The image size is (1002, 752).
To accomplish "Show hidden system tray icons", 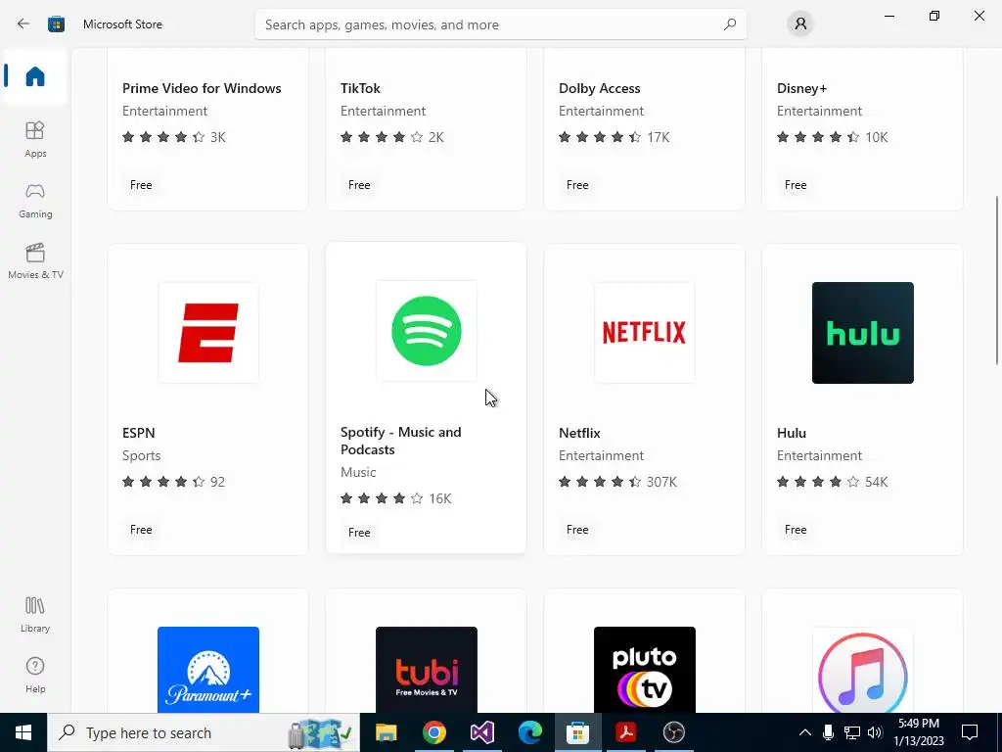I will click(x=805, y=732).
